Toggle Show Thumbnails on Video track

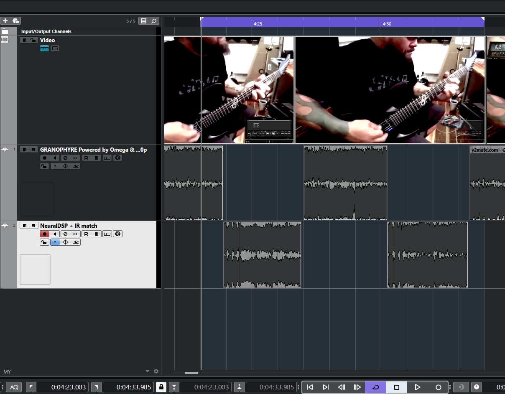(x=44, y=48)
